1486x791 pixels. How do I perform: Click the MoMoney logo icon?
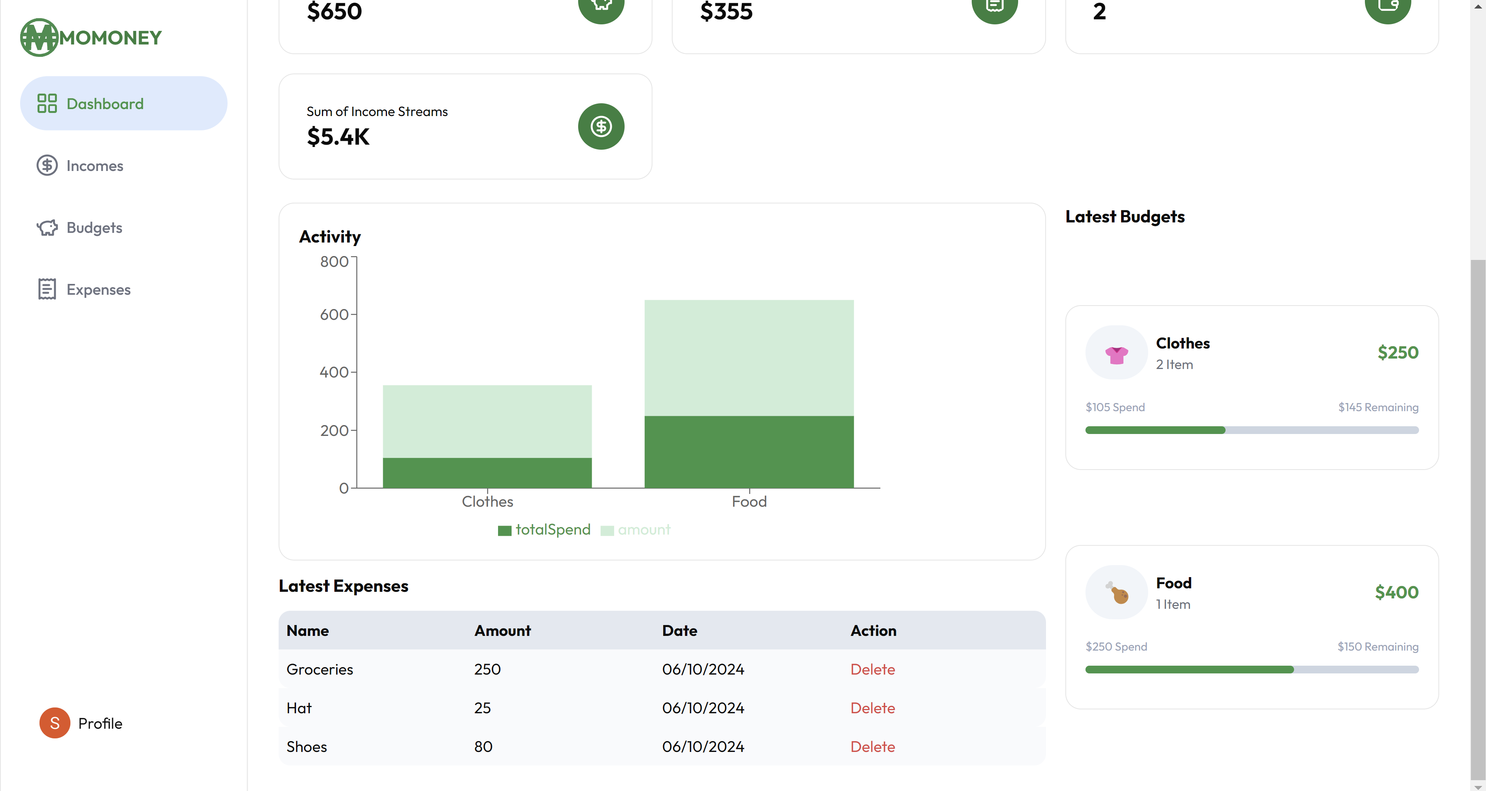coord(39,38)
